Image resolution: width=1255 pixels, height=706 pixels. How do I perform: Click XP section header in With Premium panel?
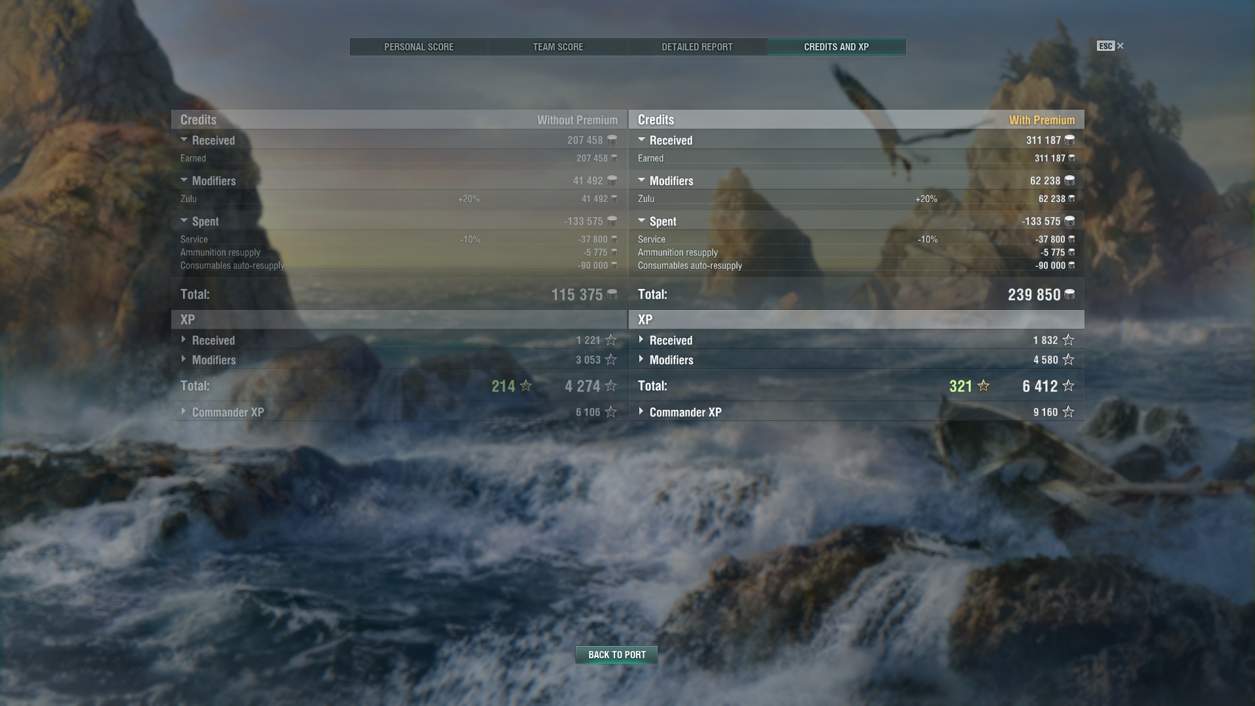point(856,320)
